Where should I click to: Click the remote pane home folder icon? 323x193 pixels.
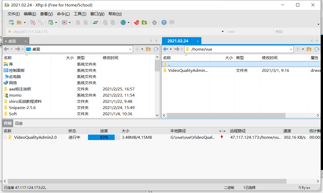(x=309, y=49)
